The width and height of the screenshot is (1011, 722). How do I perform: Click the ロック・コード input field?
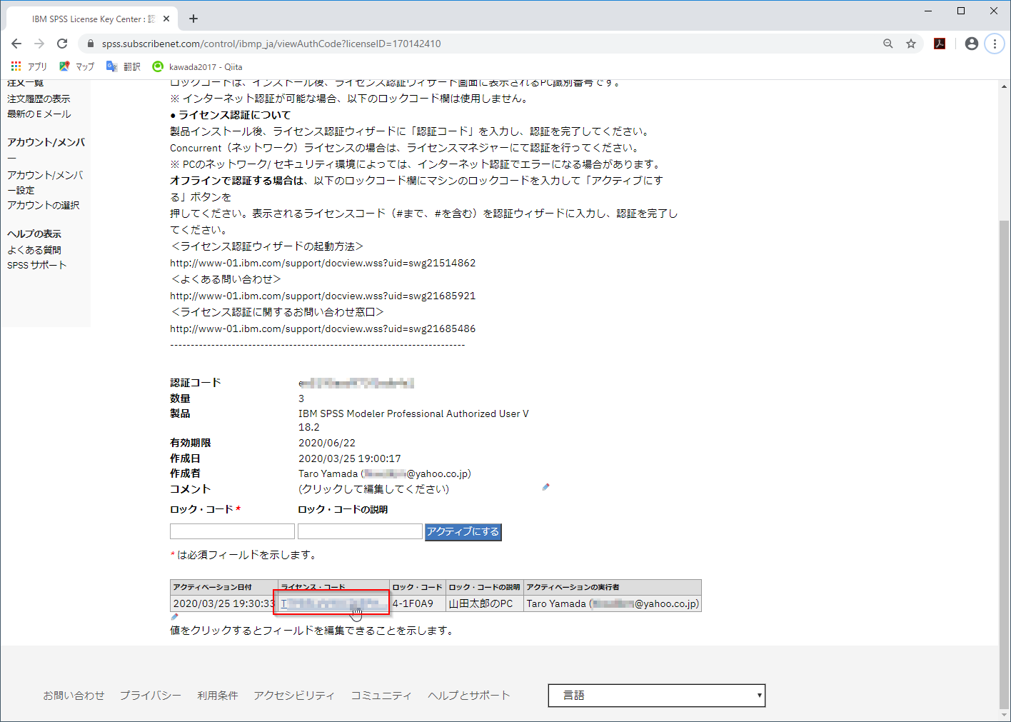(232, 531)
